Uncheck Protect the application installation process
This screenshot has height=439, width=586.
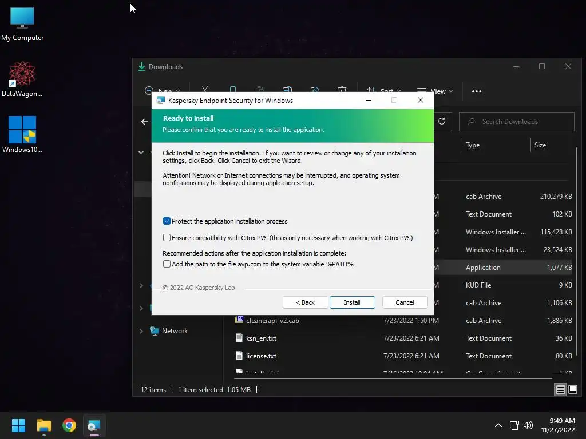click(x=167, y=221)
